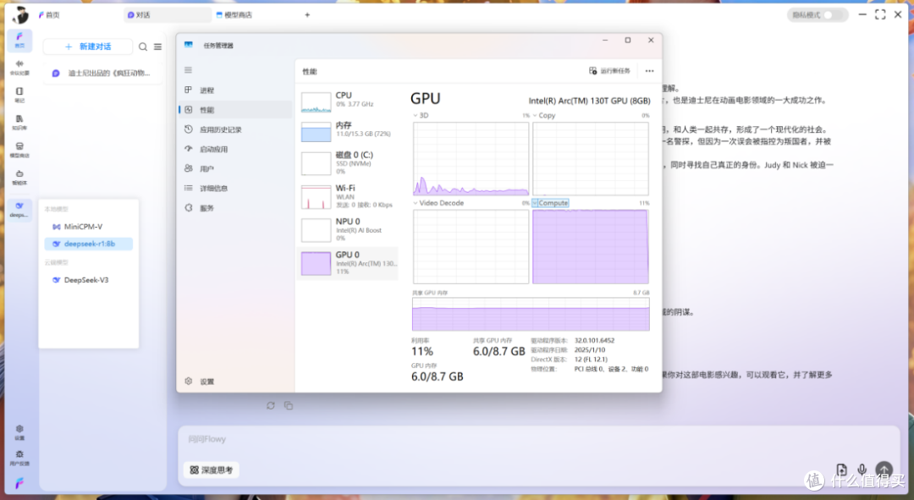
Task: Open 详细信息 in Task Manager
Action: point(235,188)
